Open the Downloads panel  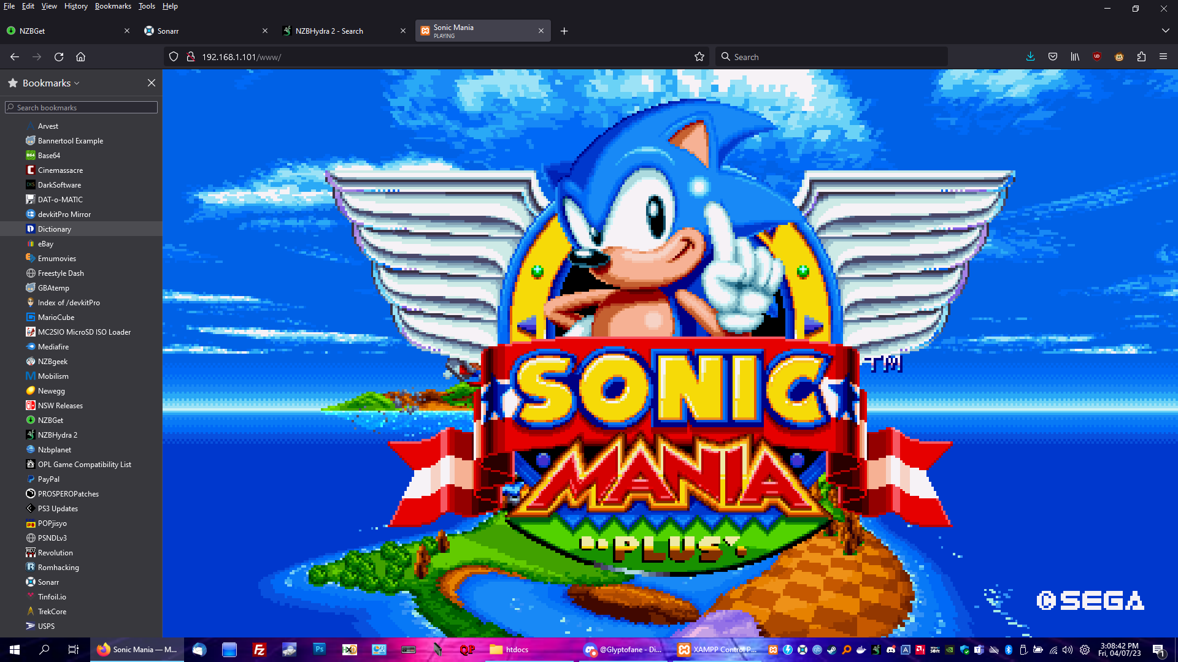[1031, 57]
